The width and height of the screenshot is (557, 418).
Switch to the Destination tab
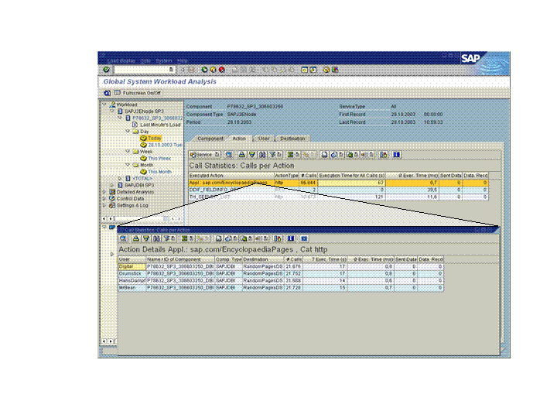coord(293,139)
